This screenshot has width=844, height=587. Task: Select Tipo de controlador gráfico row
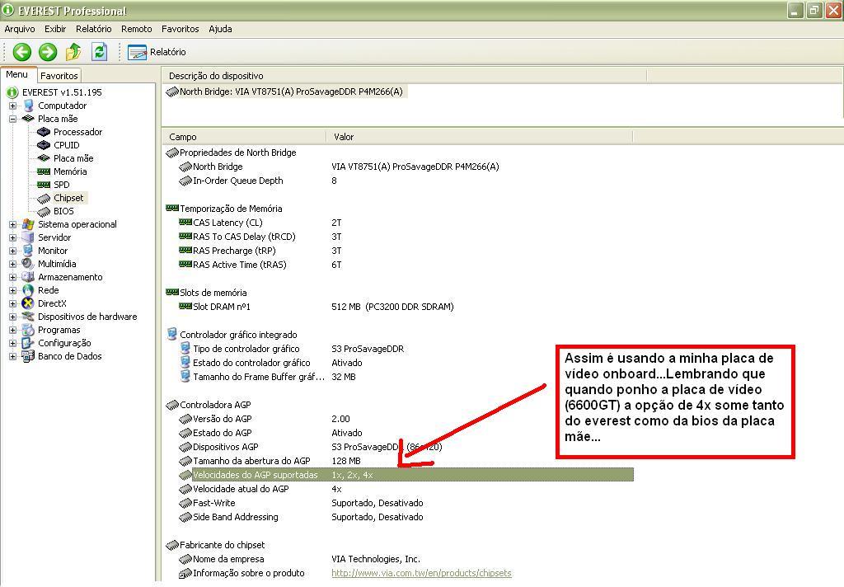pyautogui.click(x=398, y=349)
